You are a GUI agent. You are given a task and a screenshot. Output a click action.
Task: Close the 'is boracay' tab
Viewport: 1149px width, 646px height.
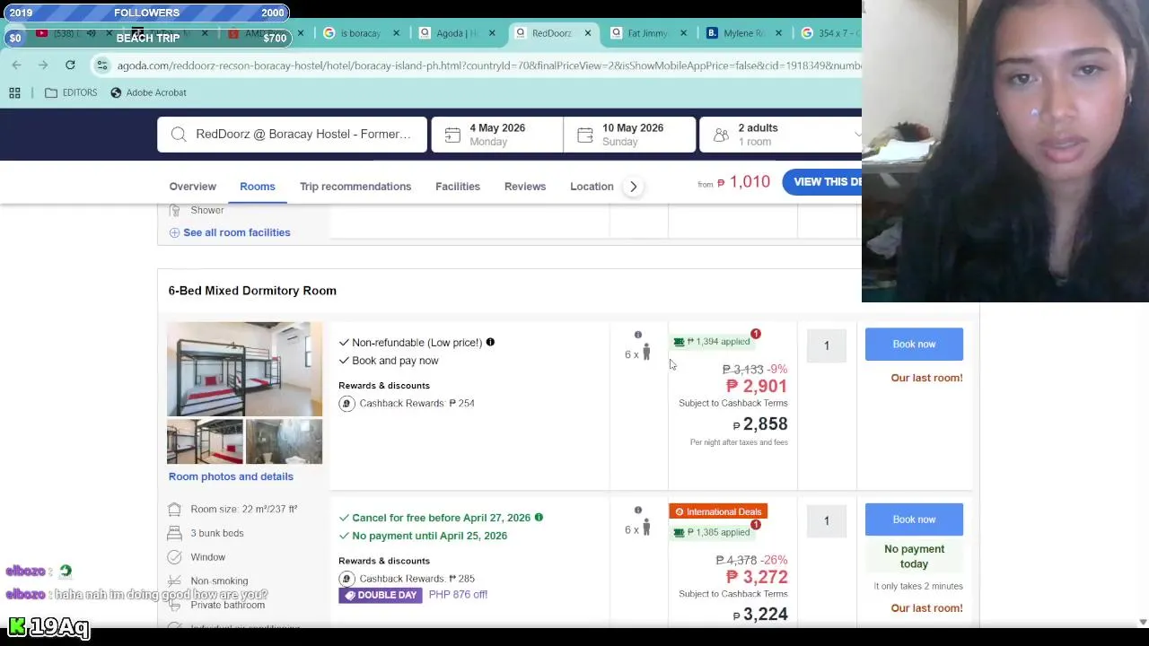tap(396, 33)
